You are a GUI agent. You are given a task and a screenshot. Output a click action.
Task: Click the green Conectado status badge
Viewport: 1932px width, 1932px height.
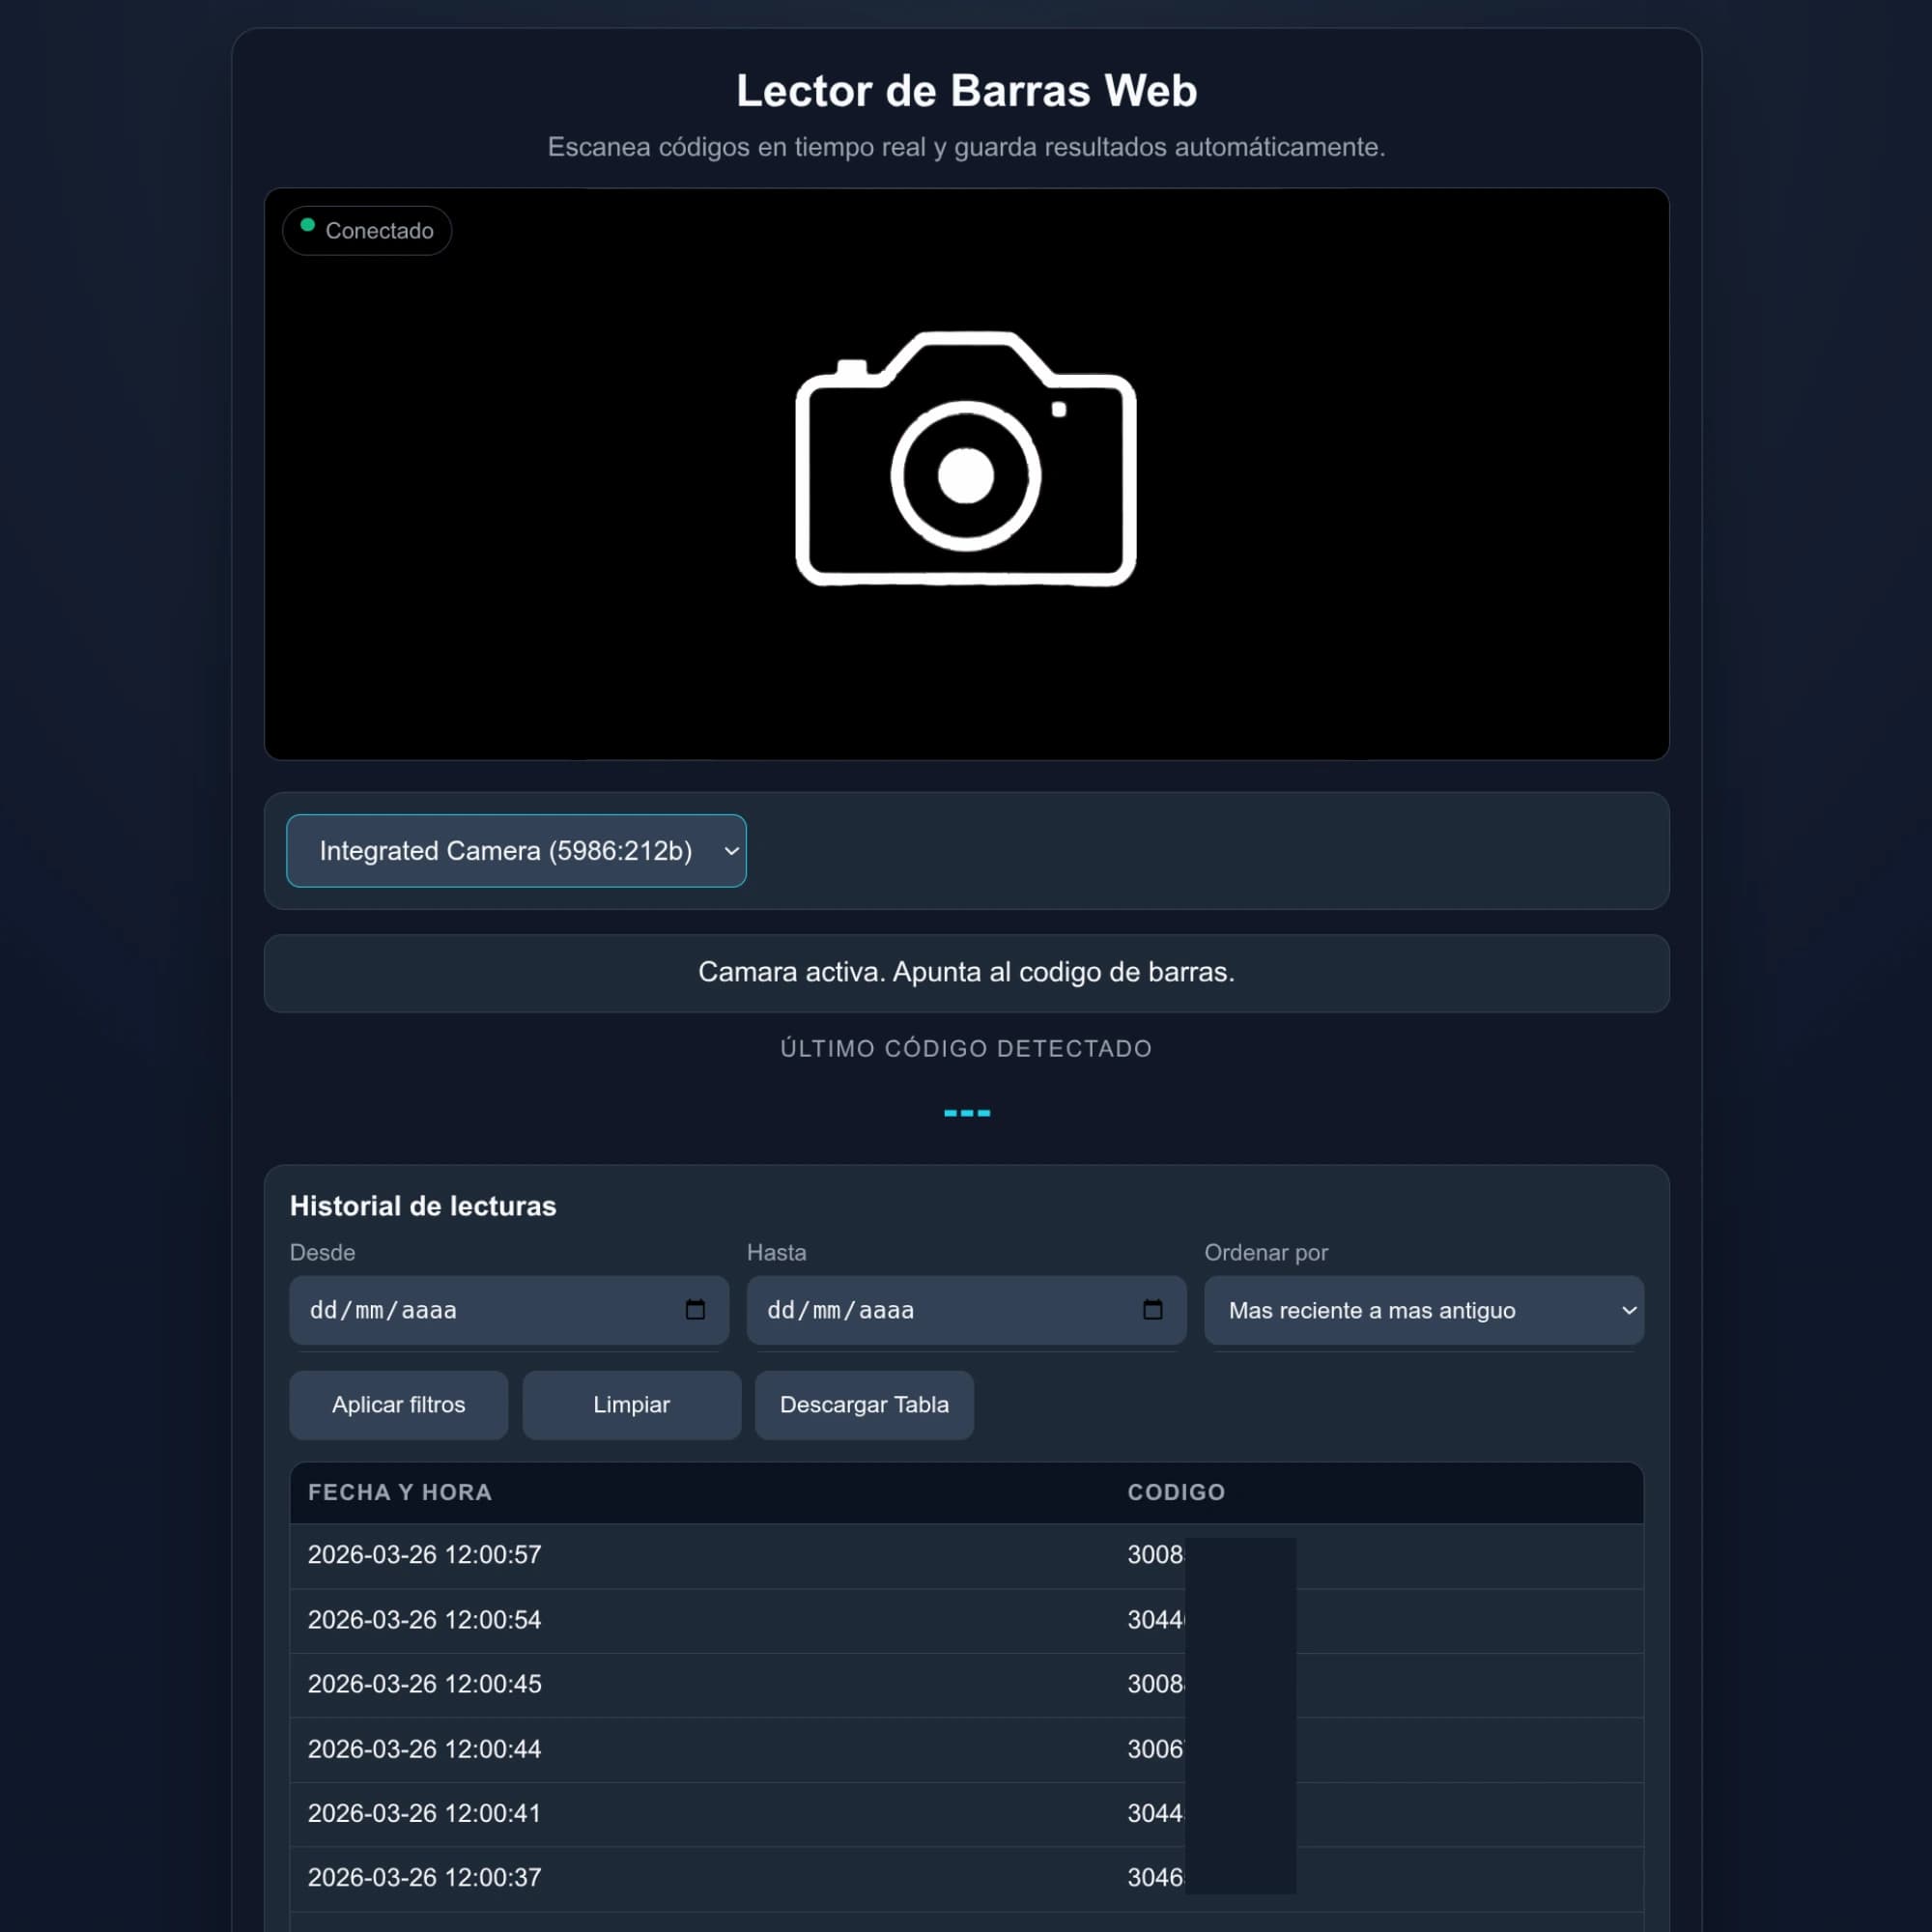pyautogui.click(x=367, y=231)
